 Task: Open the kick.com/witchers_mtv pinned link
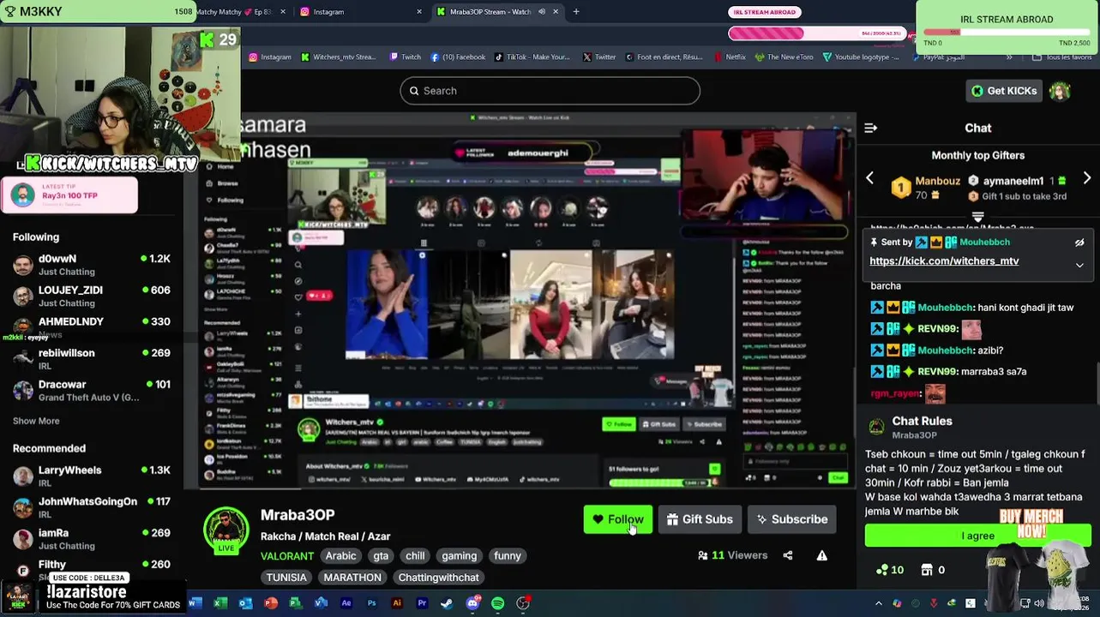pos(944,261)
